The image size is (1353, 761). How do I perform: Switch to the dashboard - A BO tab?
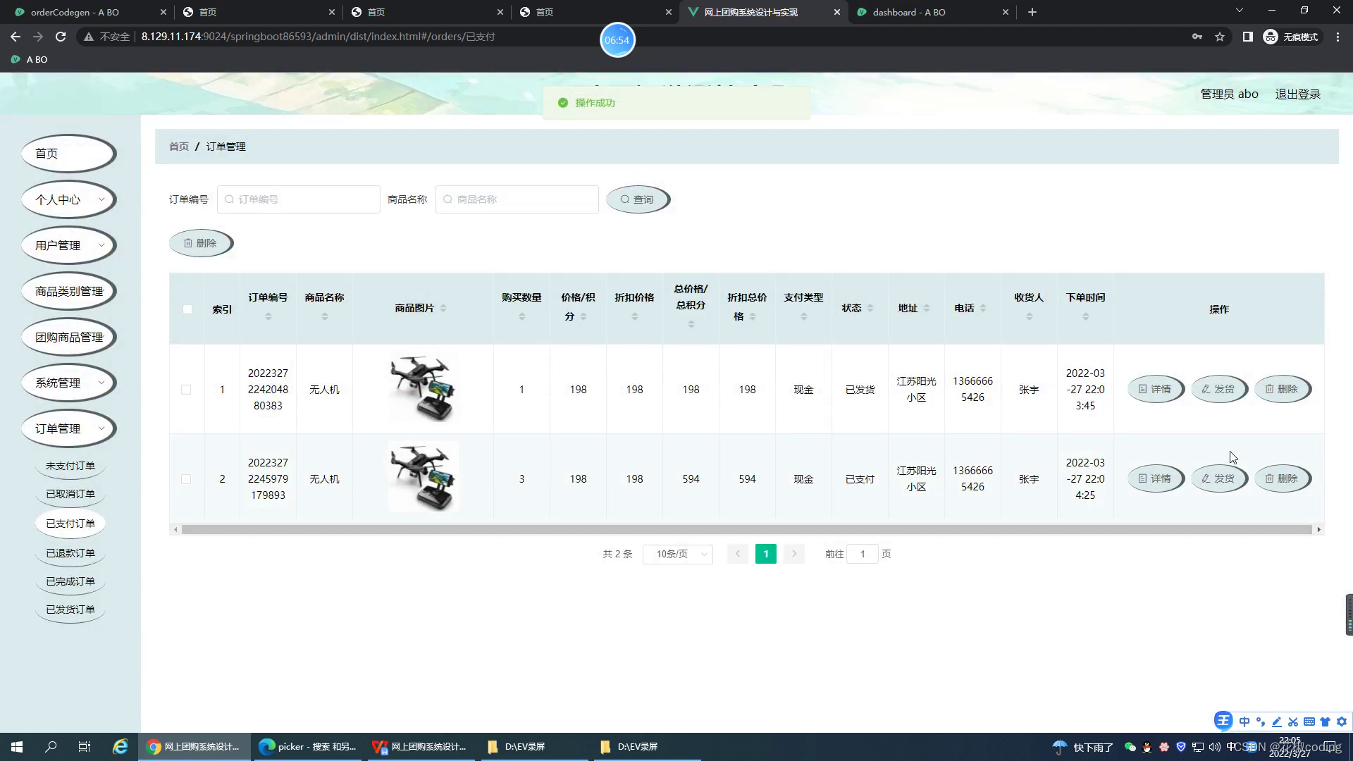909,12
